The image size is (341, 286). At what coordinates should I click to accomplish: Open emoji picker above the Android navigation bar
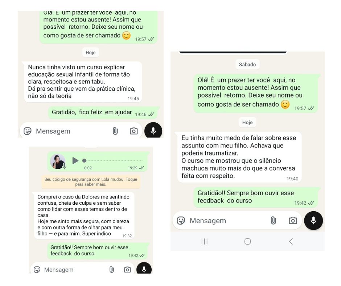pyautogui.click(x=181, y=220)
